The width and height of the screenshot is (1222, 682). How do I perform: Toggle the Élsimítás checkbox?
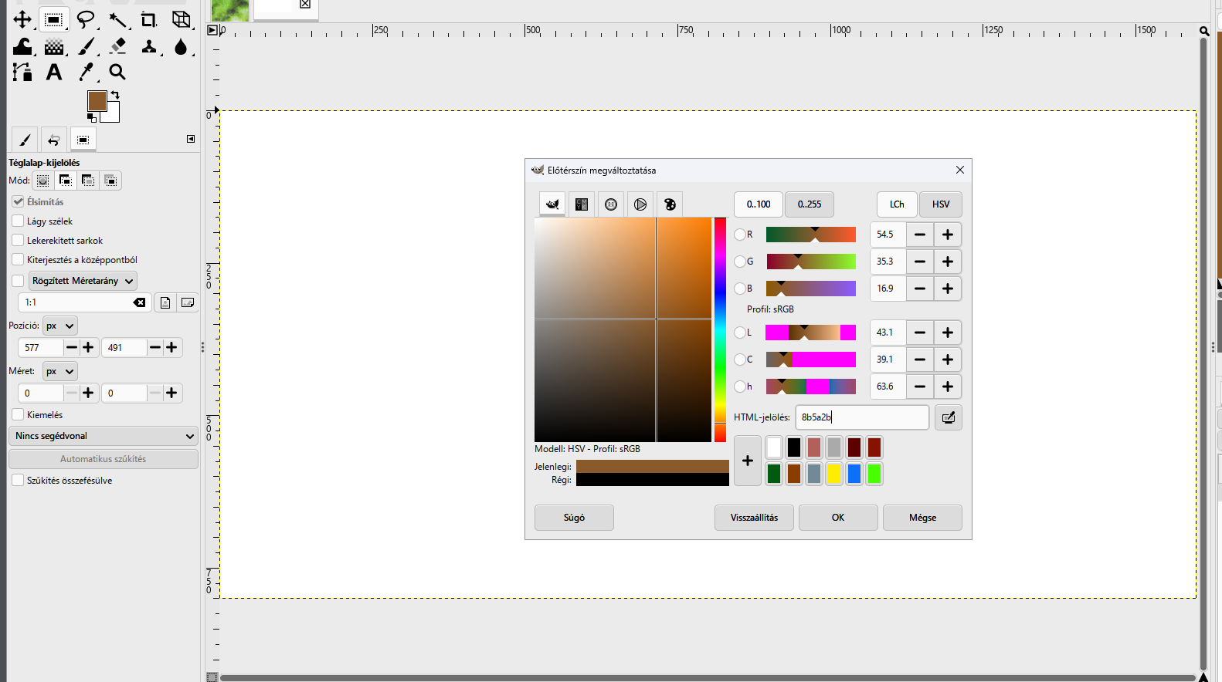(18, 201)
